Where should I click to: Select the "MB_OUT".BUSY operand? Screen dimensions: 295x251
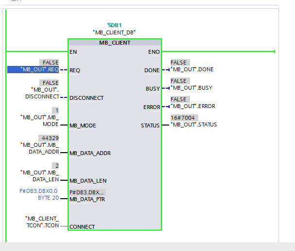tap(191, 88)
